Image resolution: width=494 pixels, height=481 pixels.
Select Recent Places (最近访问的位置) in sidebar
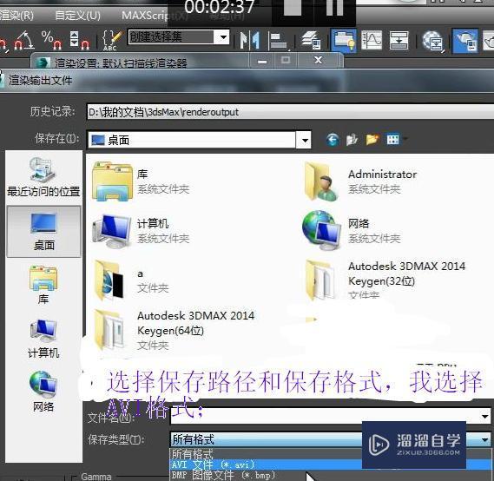tap(43, 177)
